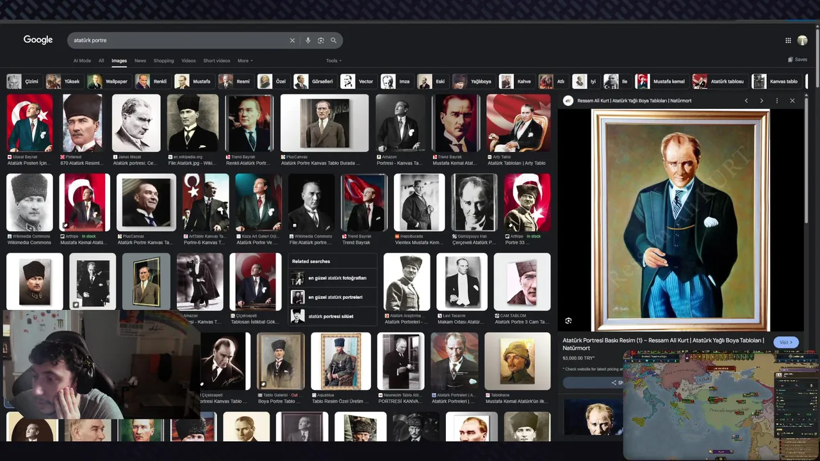This screenshot has width=820, height=461.
Task: Open Saves bookmark link
Action: click(x=798, y=60)
